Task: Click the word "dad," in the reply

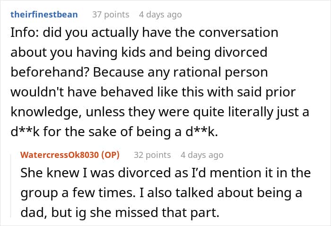Action: tap(33, 213)
